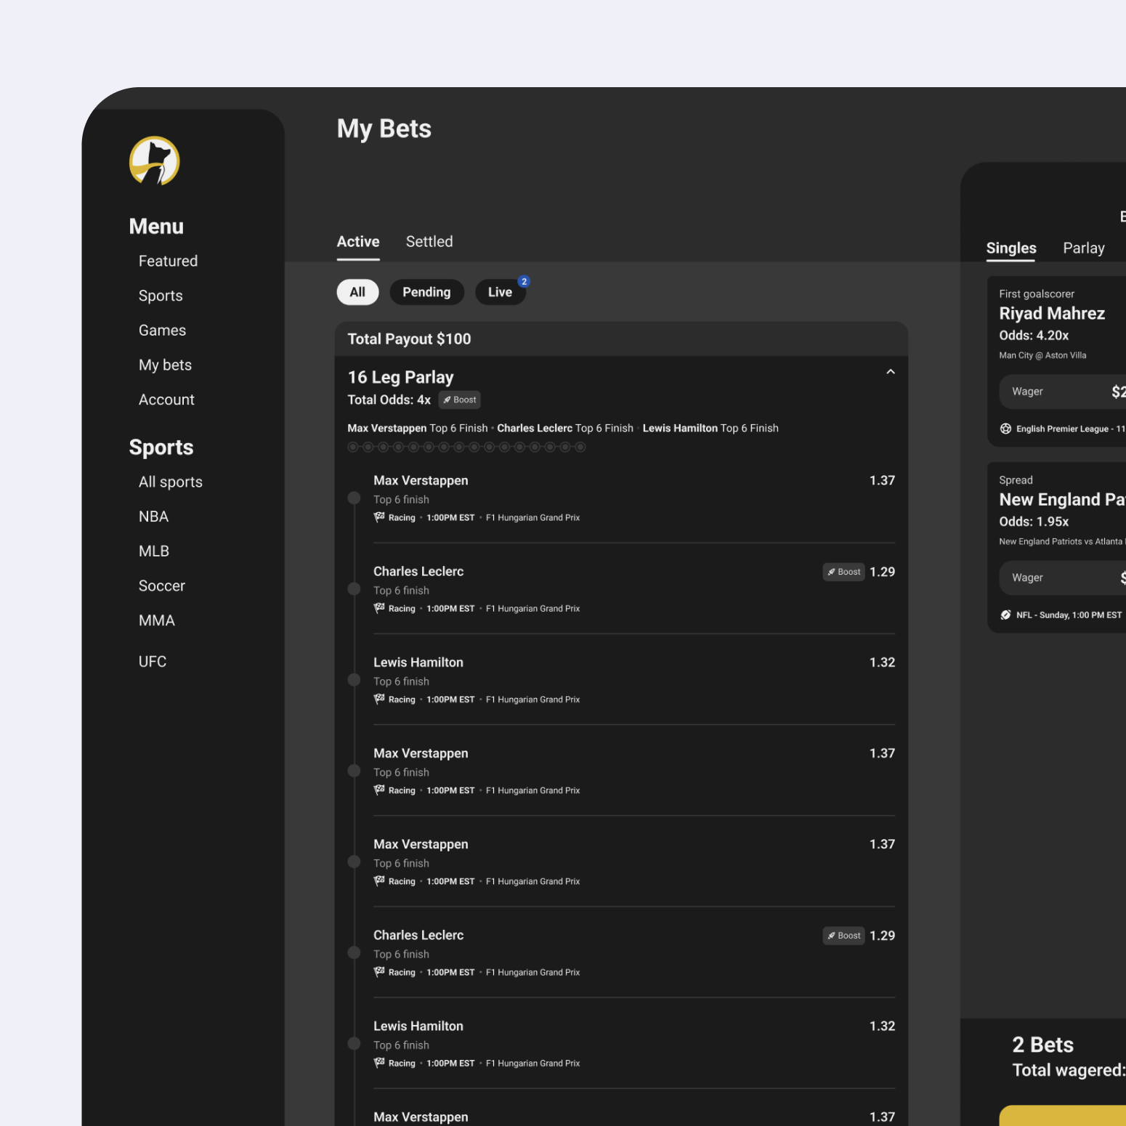Click the Riyad Mahrez selection name
This screenshot has height=1126, width=1126.
[x=1052, y=314]
